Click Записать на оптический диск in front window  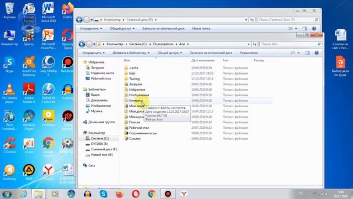[211, 53]
